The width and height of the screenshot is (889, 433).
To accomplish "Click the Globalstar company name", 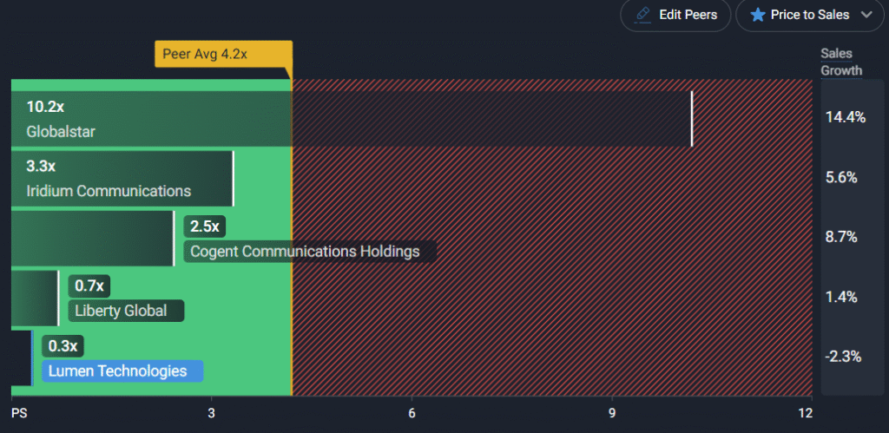I will tap(61, 132).
